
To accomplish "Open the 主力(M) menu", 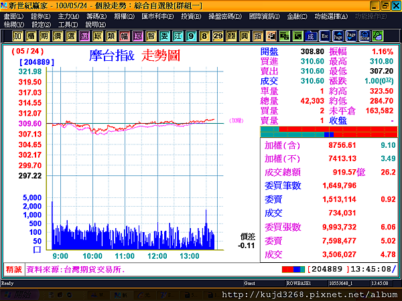I will (68, 17).
